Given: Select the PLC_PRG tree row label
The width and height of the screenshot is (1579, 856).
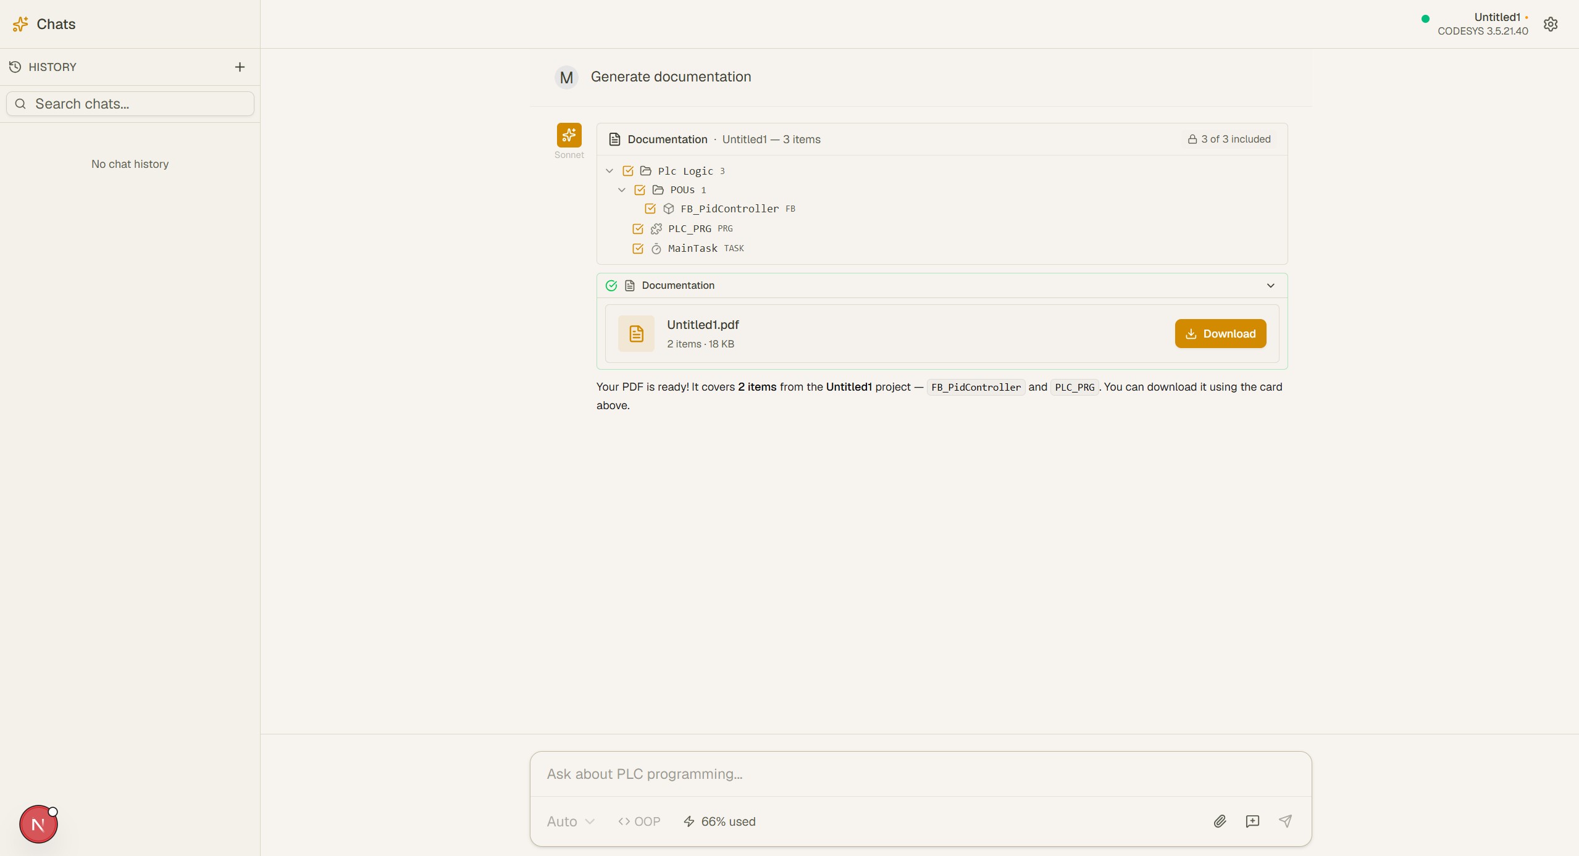Looking at the screenshot, I should click(x=690, y=229).
